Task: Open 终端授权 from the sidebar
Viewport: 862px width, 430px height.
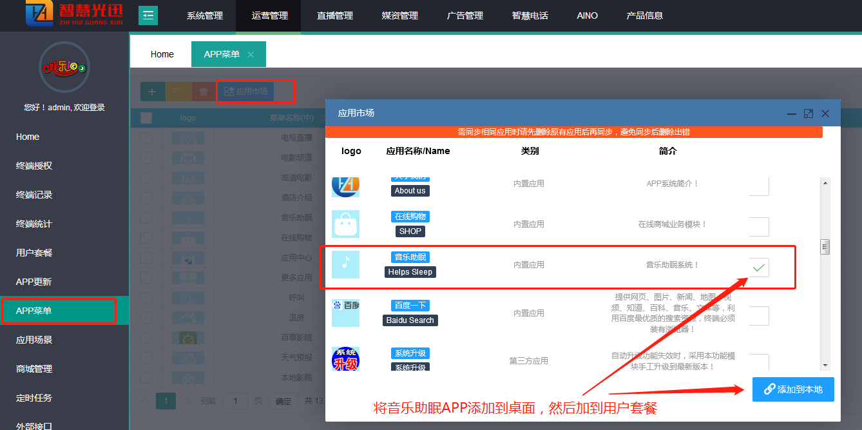Action: [34, 166]
